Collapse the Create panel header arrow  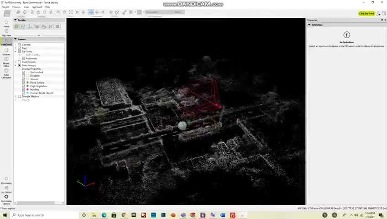[x=16, y=20]
